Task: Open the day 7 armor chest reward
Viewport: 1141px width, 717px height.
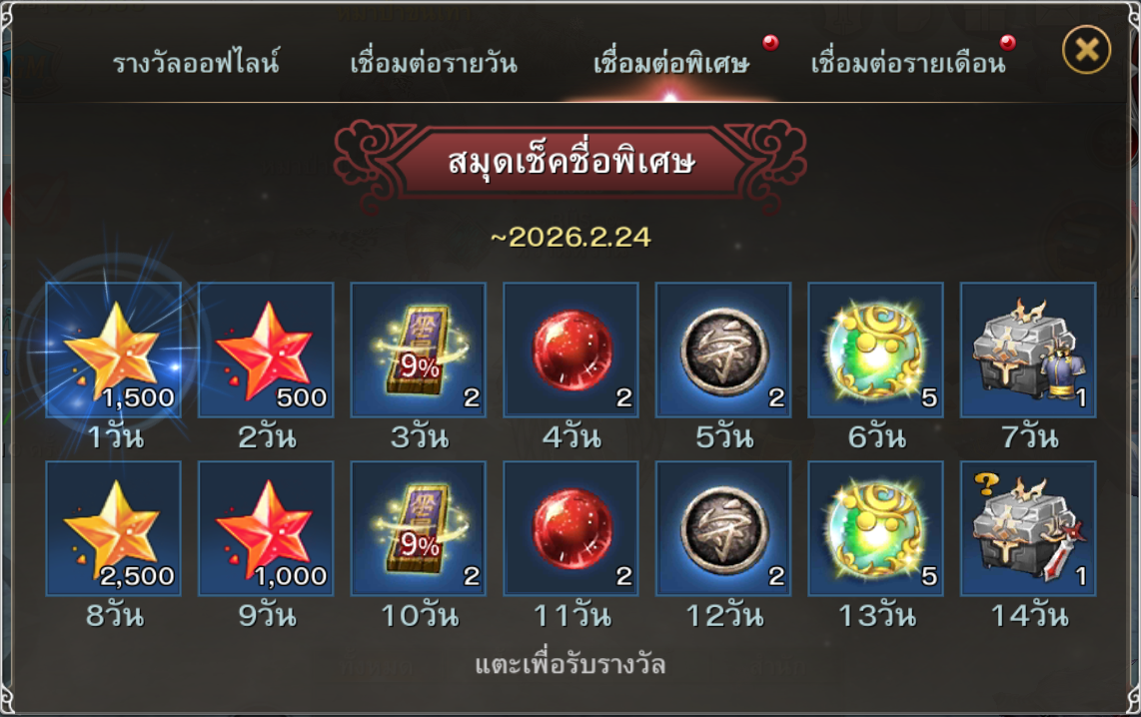Action: tap(1028, 350)
